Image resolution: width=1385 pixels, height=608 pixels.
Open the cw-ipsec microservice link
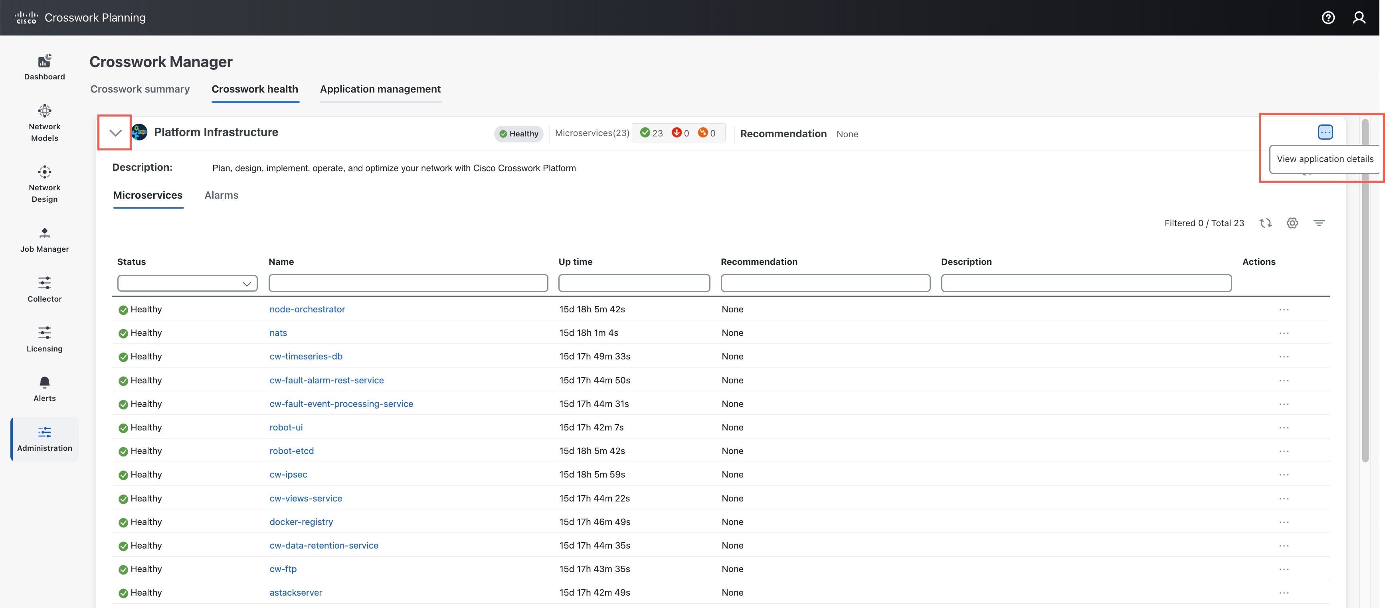[x=288, y=475]
